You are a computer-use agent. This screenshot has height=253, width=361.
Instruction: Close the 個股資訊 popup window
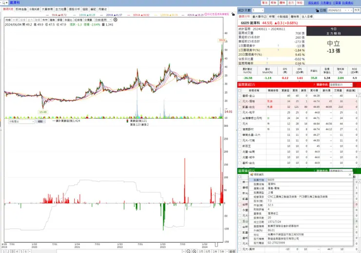pos(350,175)
